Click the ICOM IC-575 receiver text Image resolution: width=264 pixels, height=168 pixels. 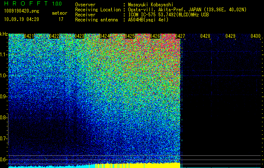(168, 15)
